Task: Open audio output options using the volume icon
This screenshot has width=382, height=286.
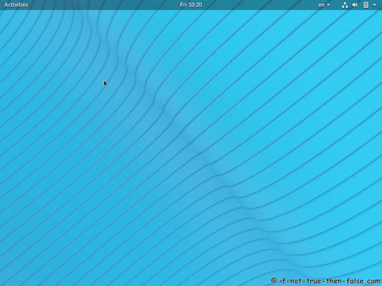Action: tap(354, 5)
